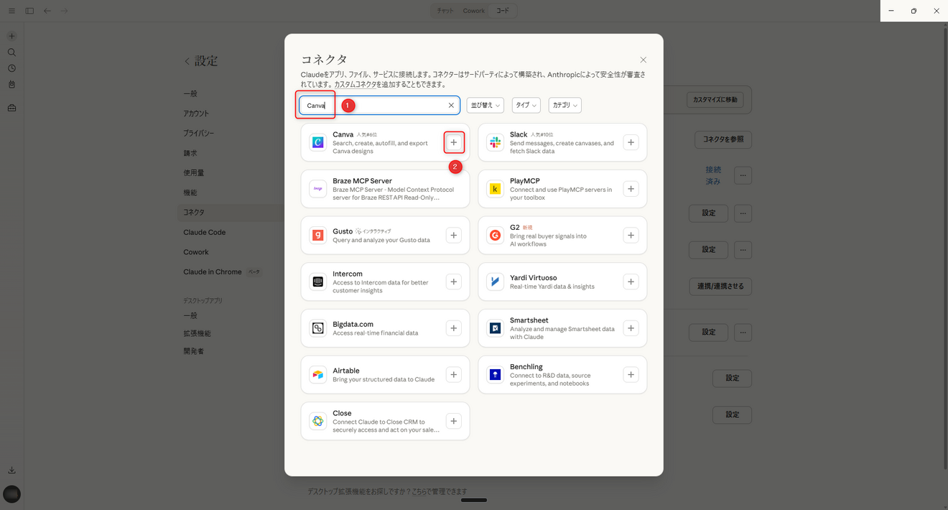Close the コネクタ dialog
The width and height of the screenshot is (948, 510).
coord(643,60)
